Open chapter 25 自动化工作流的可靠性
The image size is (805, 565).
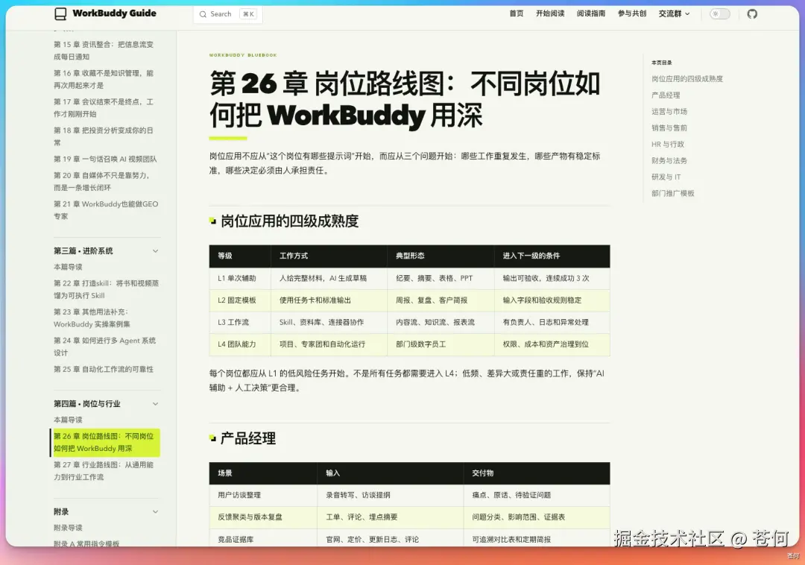click(x=104, y=369)
